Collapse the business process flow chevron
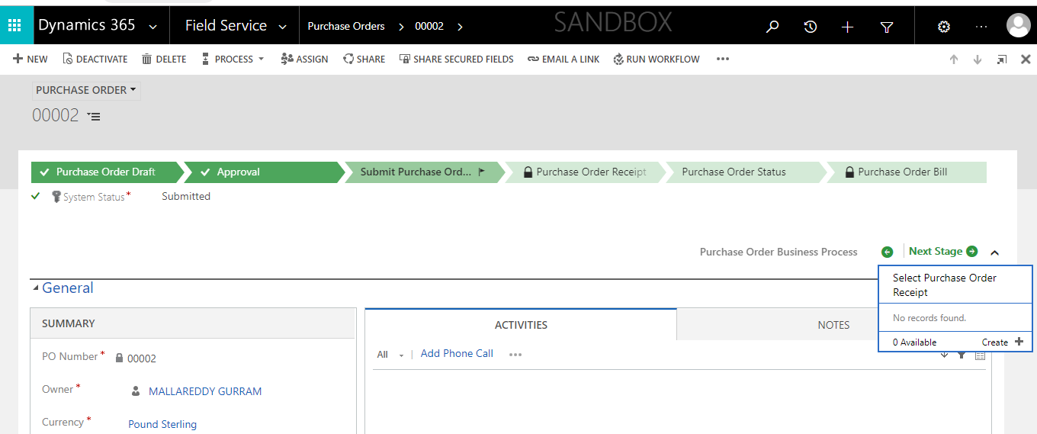This screenshot has width=1037, height=434. click(994, 252)
